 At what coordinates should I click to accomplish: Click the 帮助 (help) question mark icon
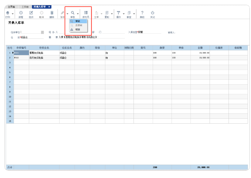(x=142, y=13)
